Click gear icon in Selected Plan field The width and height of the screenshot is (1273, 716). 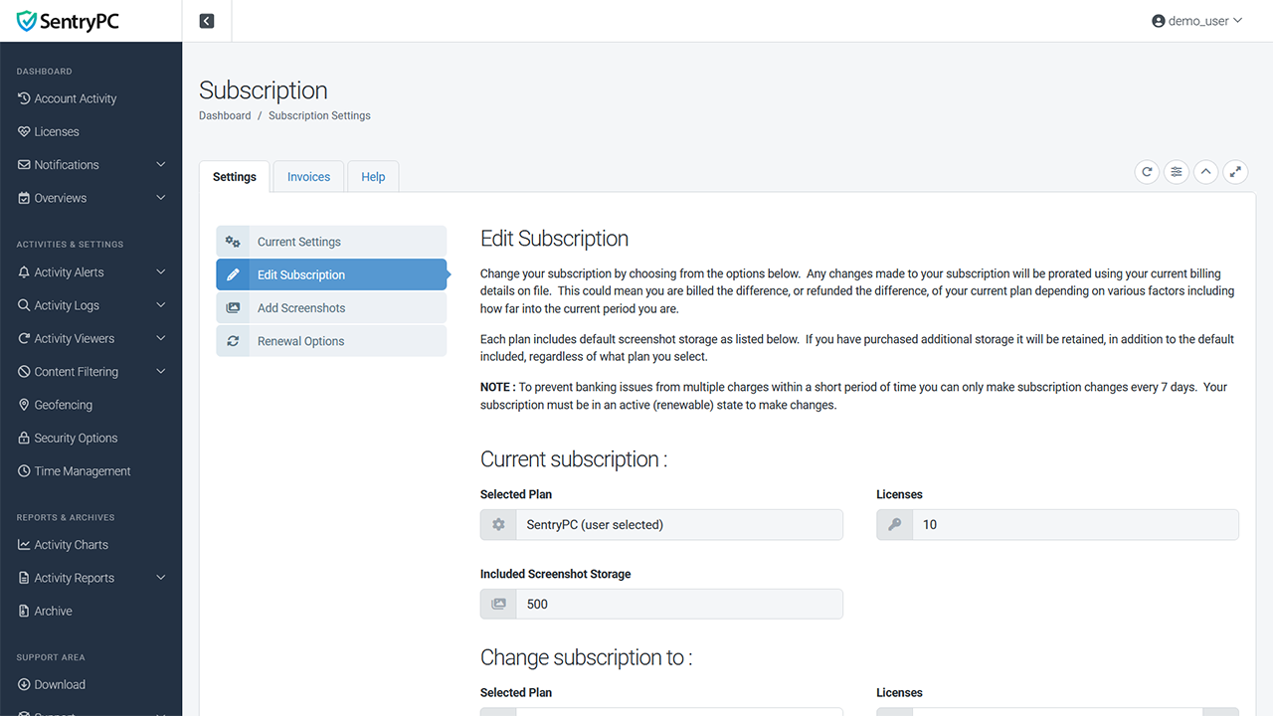click(x=498, y=524)
